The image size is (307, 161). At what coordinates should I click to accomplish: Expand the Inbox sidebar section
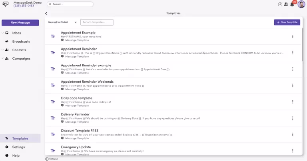coord(2,33)
